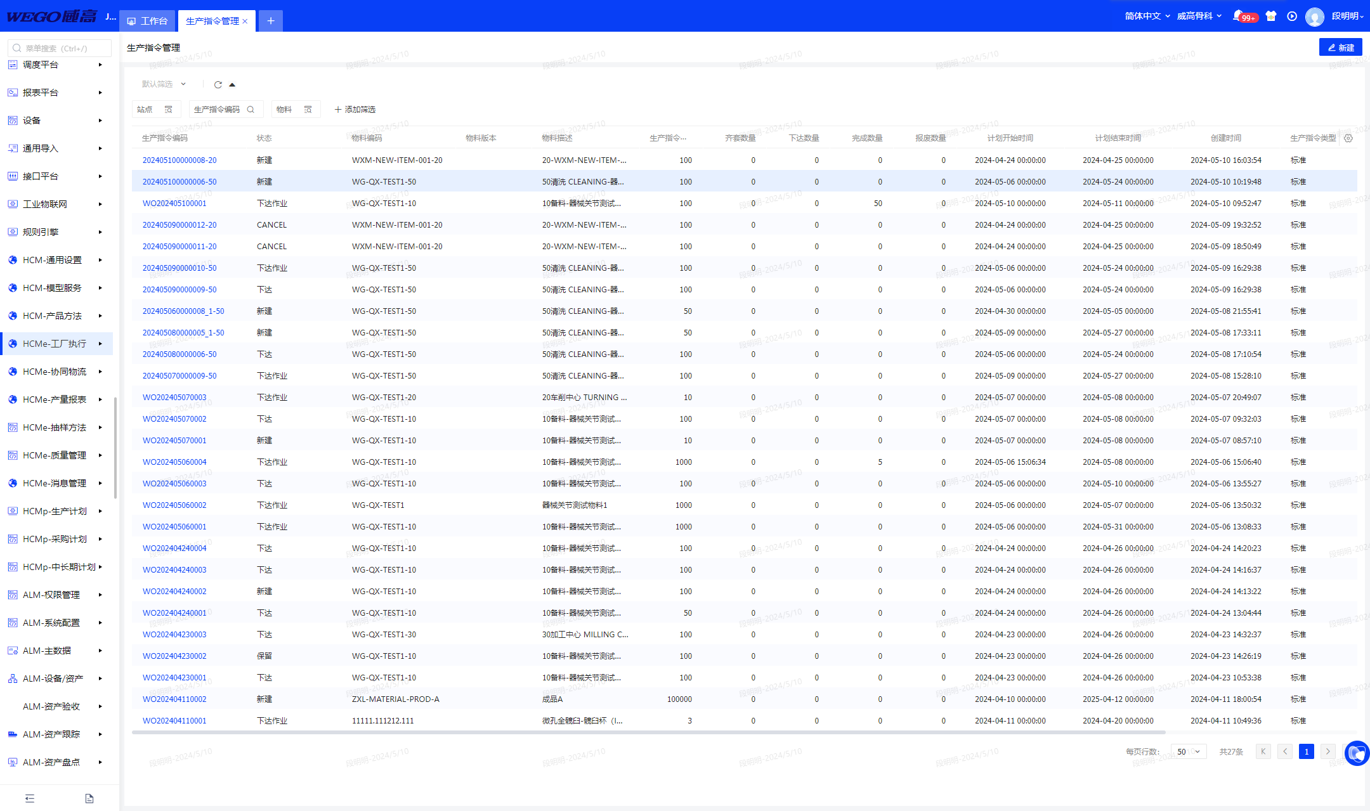Image resolution: width=1370 pixels, height=811 pixels.
Task: Click ALM-资产跟踪 sidebar icon
Action: [x=13, y=734]
